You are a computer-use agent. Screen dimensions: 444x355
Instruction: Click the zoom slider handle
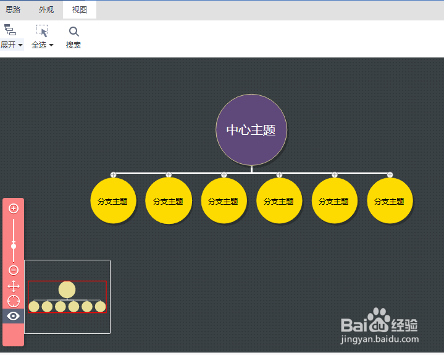[14, 246]
